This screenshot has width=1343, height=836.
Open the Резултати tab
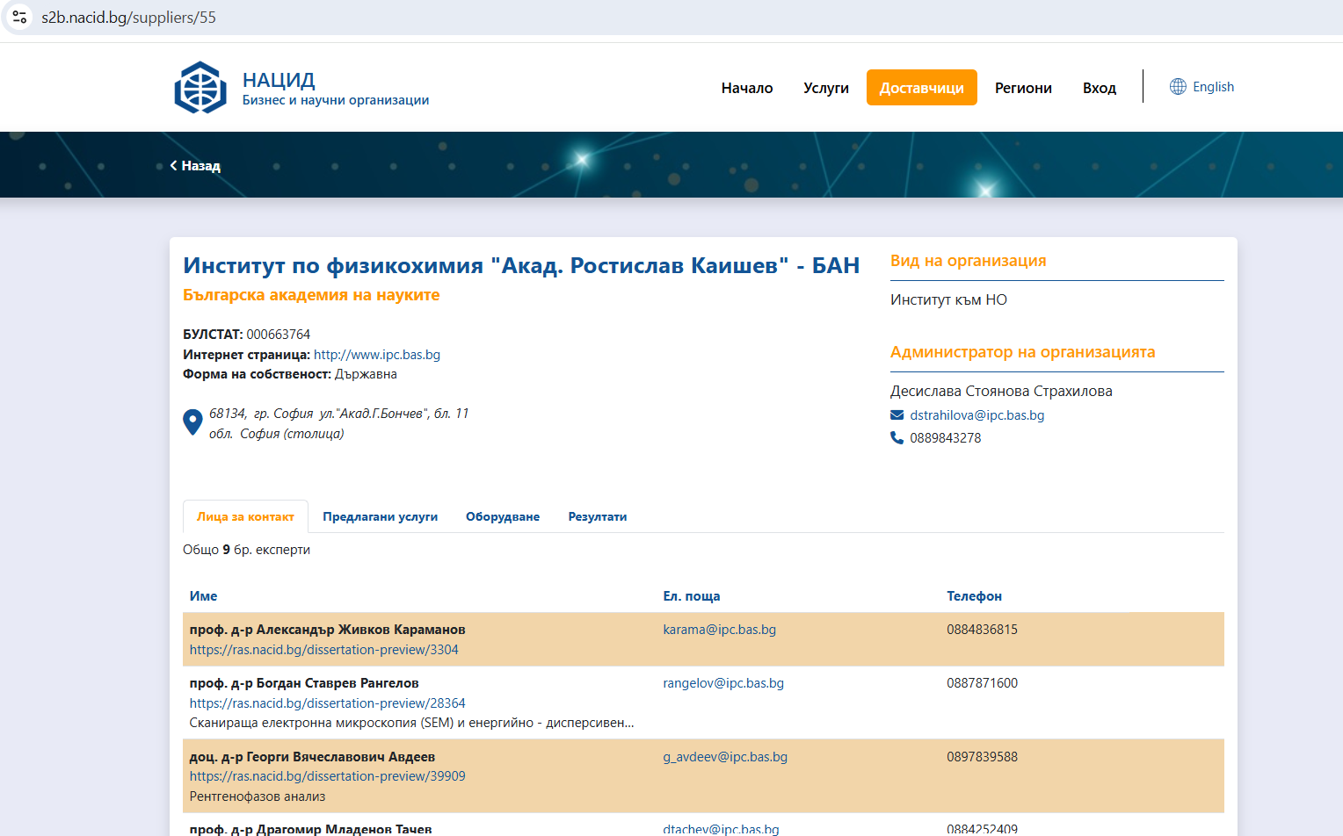pos(598,516)
